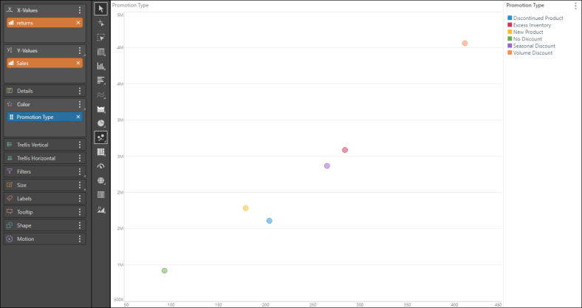The height and width of the screenshot is (308, 582).
Task: Open the Shape three-dot menu
Action: (80, 225)
